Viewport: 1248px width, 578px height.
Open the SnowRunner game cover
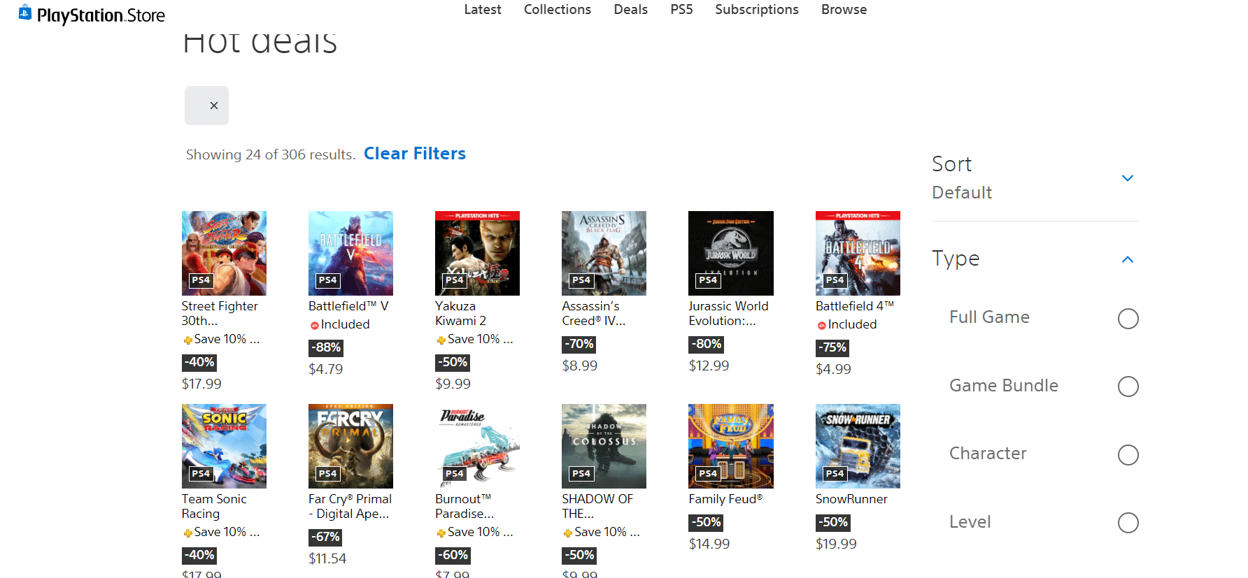pos(858,446)
